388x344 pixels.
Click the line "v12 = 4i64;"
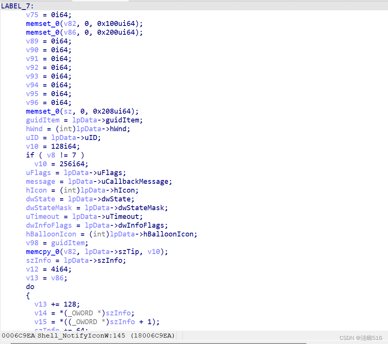[48, 270]
